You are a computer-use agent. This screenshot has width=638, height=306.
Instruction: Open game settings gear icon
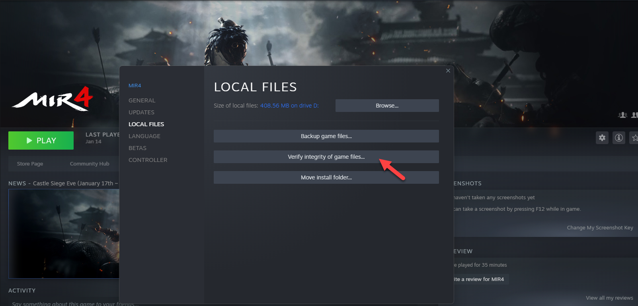602,138
